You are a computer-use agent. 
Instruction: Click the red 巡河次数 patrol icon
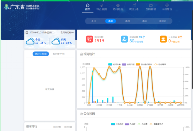click(90, 39)
